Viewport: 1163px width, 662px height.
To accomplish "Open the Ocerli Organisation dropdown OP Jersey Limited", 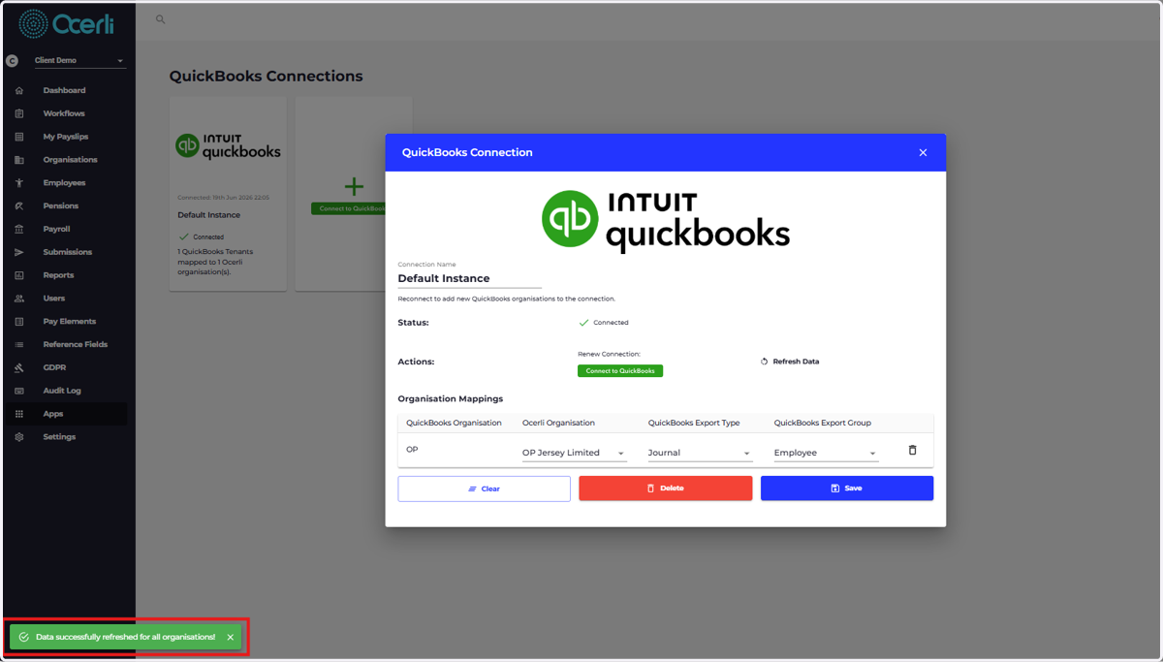I will pyautogui.click(x=574, y=453).
